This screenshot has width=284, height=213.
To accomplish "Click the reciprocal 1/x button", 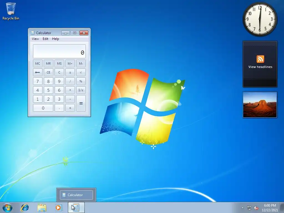I will tap(81, 90).
